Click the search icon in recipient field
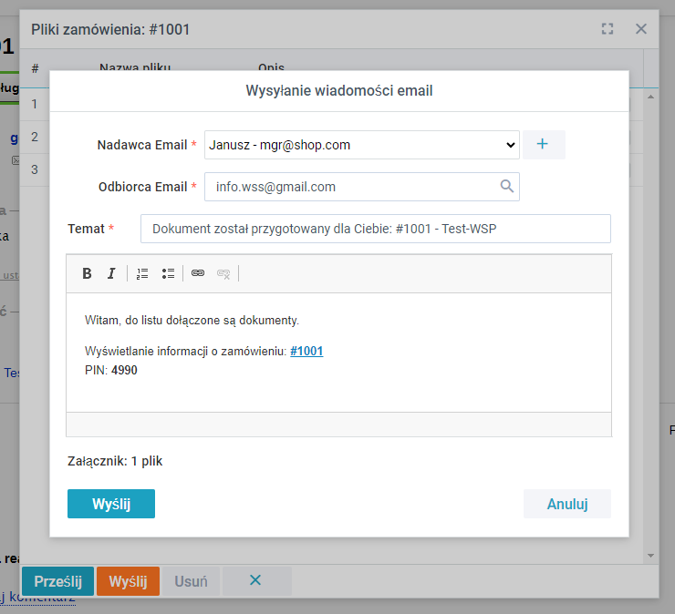Screen dimensions: 675x614 pyautogui.click(x=507, y=187)
